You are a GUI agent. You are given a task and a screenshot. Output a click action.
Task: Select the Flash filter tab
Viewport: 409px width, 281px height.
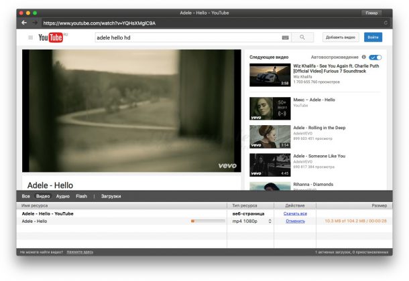coord(81,196)
